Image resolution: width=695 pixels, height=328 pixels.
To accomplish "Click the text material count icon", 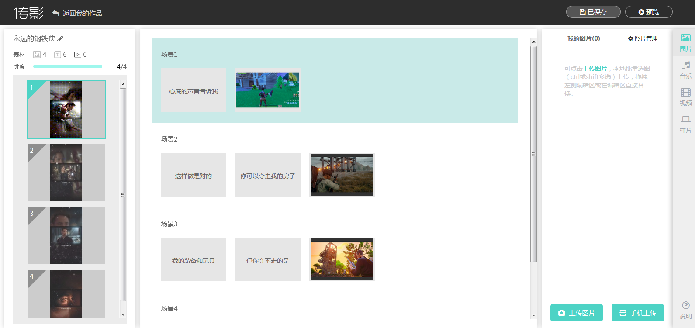I will coord(58,55).
